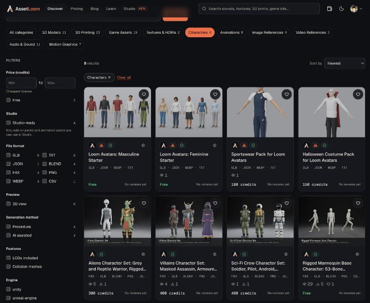The height and width of the screenshot is (303, 370).
Task: Open the cart icon in header
Action: 329,9
